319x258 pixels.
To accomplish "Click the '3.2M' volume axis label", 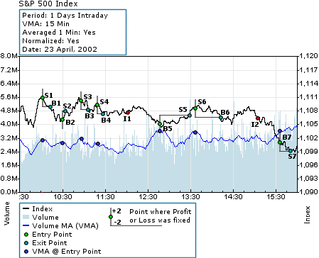I will (9, 138).
